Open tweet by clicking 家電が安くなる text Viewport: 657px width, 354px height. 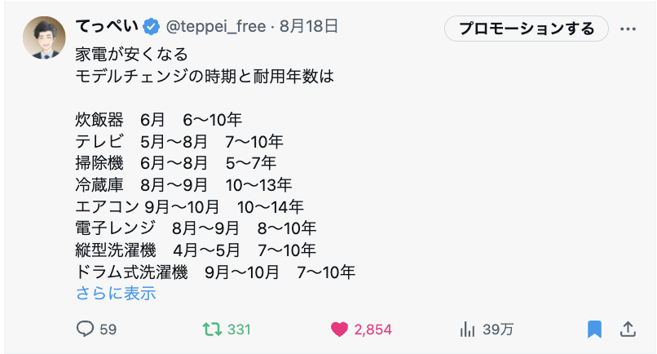pyautogui.click(x=131, y=55)
